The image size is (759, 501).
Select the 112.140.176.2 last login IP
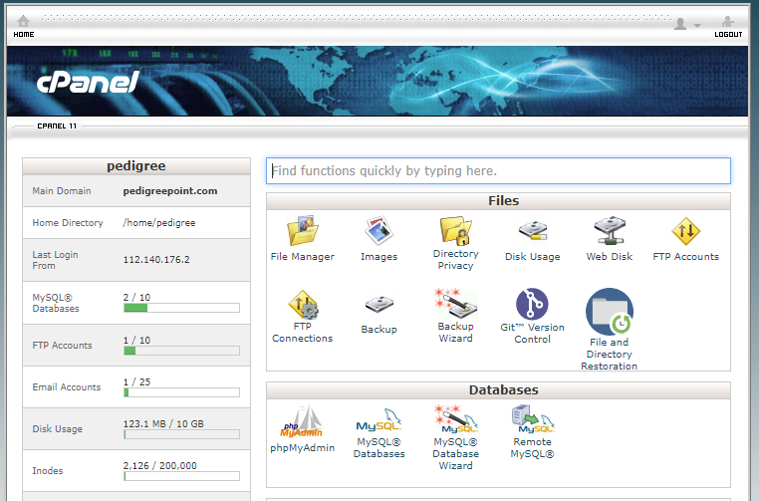[156, 259]
